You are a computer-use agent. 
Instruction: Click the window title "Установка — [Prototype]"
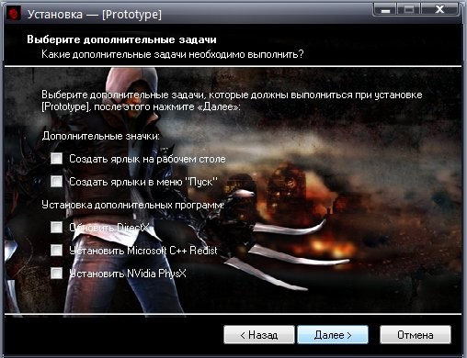(95, 15)
